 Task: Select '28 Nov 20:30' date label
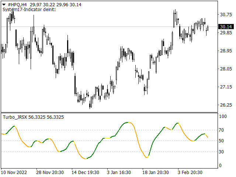(x=50, y=172)
